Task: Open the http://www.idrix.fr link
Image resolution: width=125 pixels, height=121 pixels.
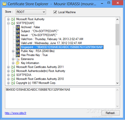Action: [15, 113]
